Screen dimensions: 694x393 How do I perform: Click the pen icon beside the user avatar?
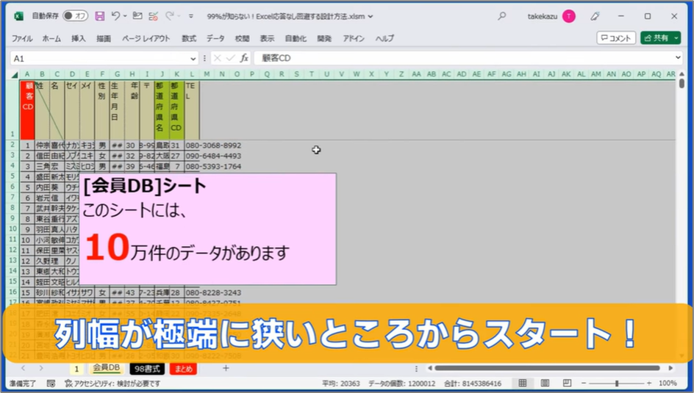[595, 15]
